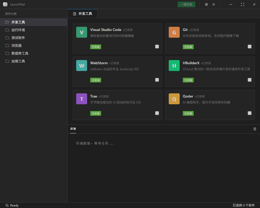Click the Trae title text
This screenshot has width=260, height=208.
[94, 96]
